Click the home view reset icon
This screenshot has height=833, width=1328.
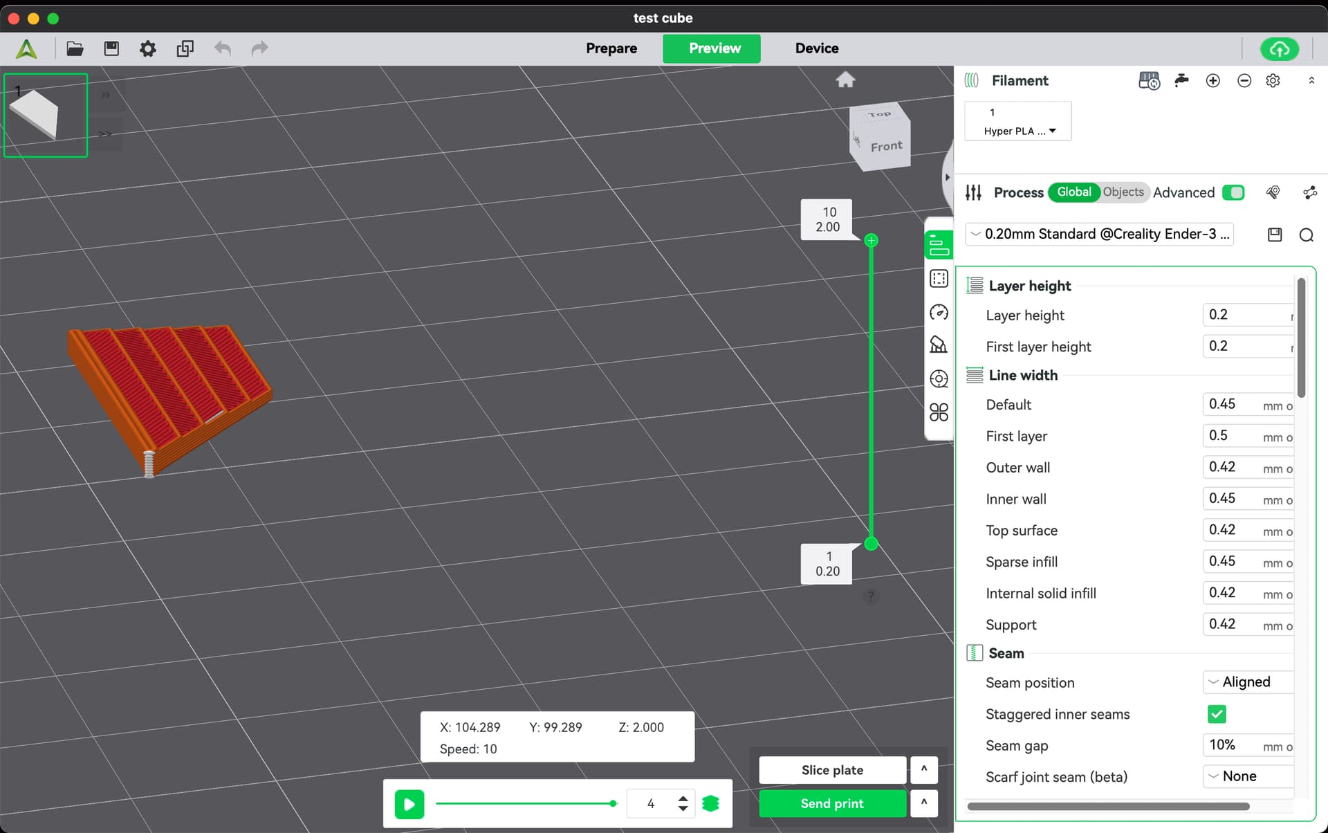[845, 80]
